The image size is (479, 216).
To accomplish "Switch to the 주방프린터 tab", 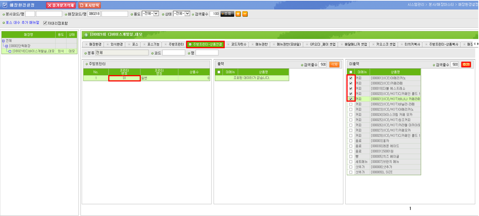I will (x=174, y=44).
